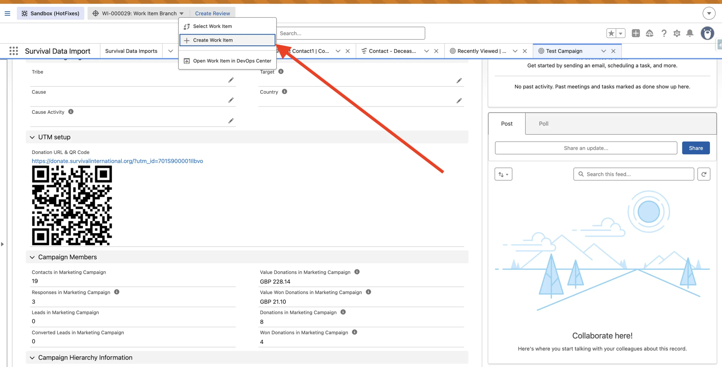
Task: Select Open Work Item in DevOps Center
Action: pos(227,61)
